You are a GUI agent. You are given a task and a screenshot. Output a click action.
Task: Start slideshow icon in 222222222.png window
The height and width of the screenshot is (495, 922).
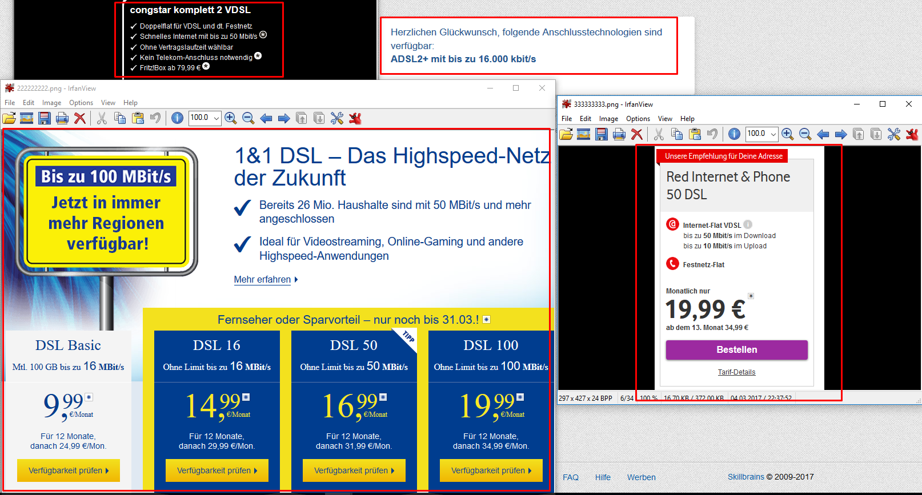(27, 118)
